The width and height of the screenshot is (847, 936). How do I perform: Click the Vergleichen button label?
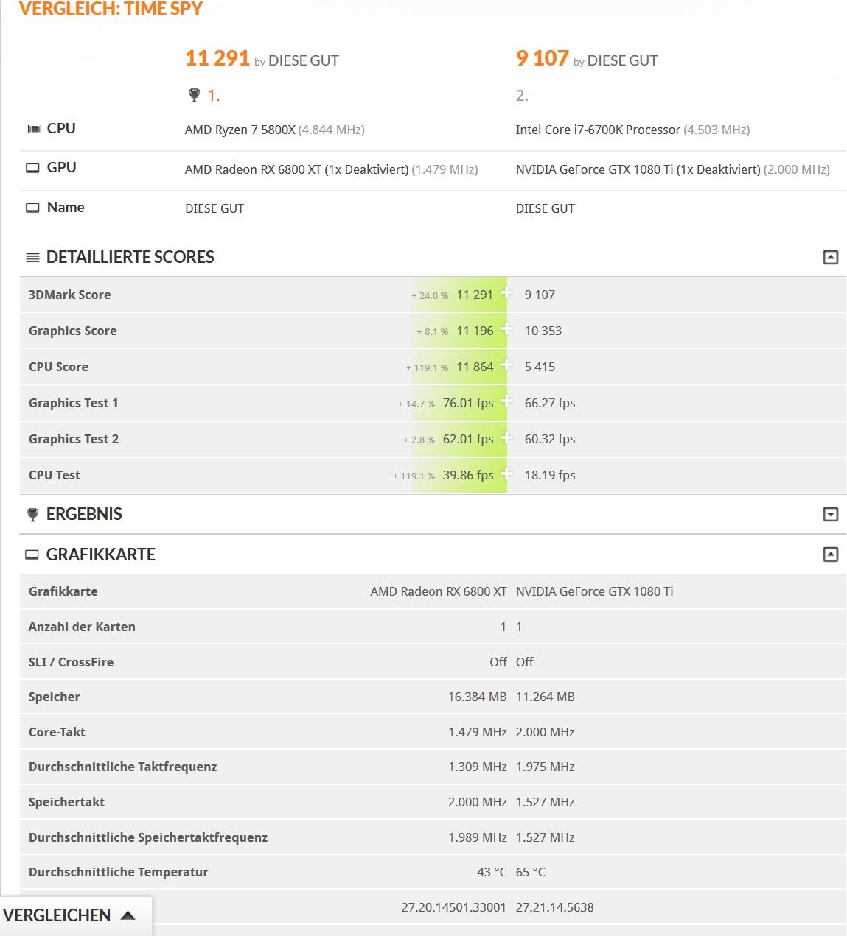click(57, 915)
